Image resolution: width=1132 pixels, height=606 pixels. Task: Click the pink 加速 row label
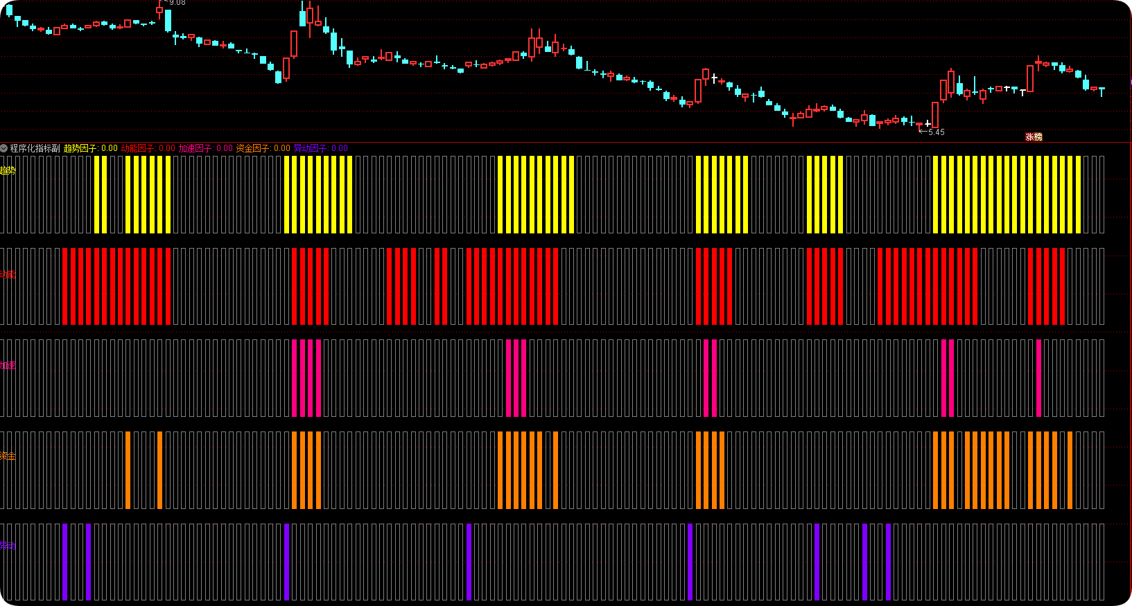7,366
